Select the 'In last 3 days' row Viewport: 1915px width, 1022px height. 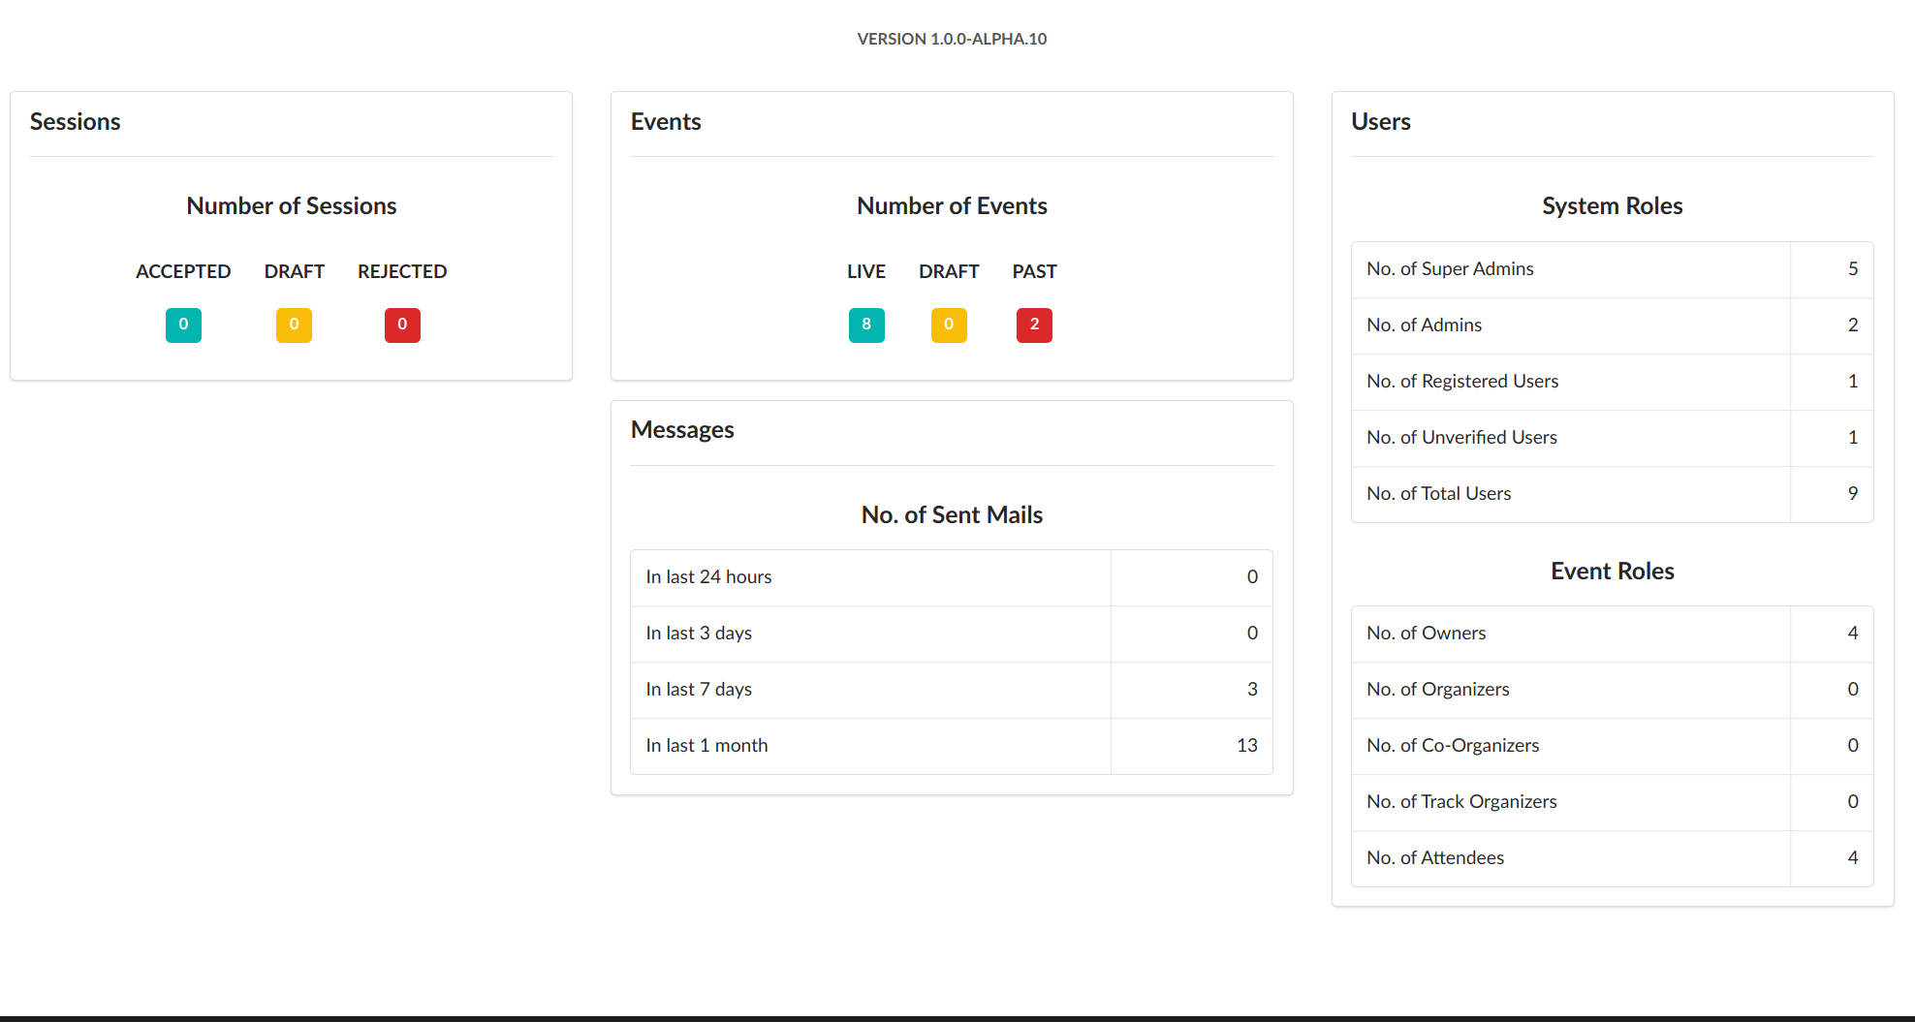[952, 634]
